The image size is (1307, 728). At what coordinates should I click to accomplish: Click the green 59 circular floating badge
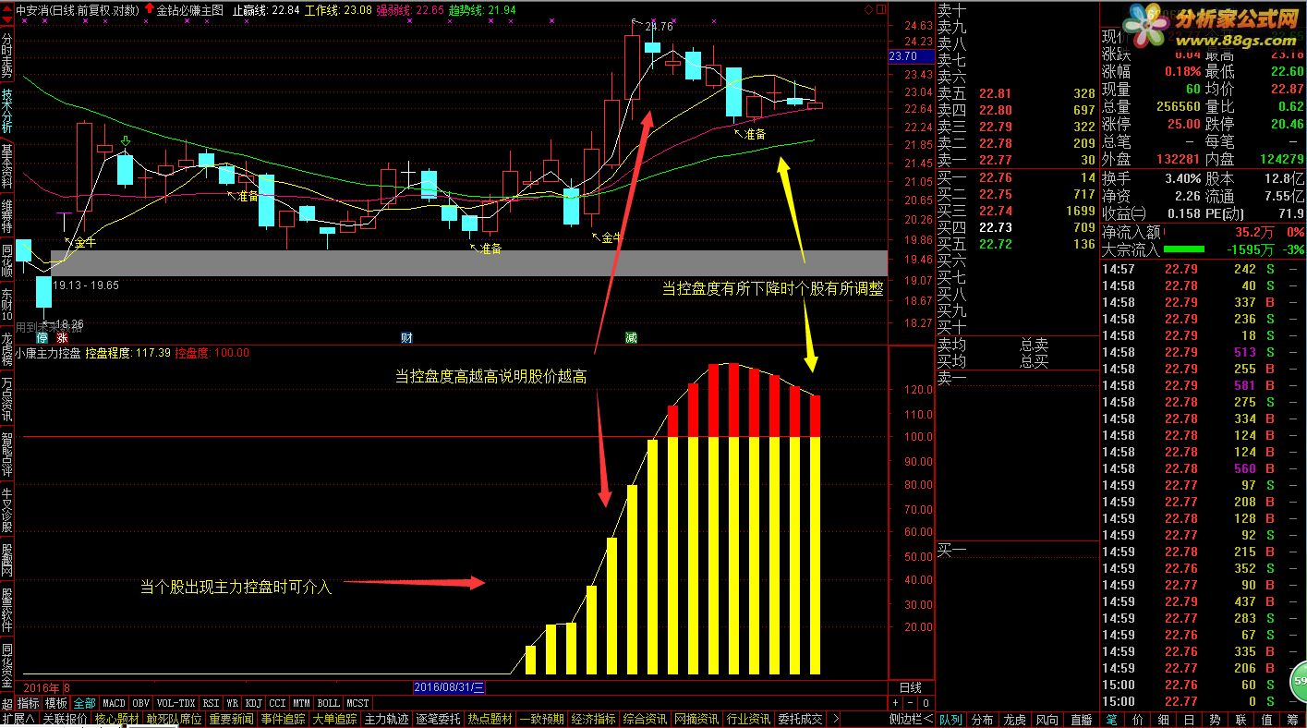tap(1298, 683)
